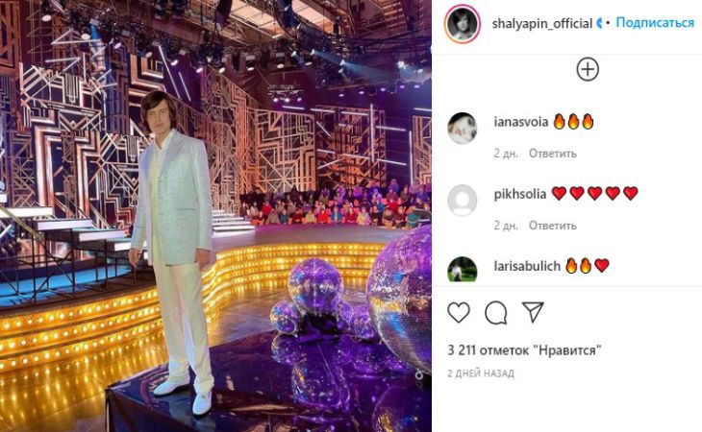This screenshot has width=702, height=432.
Task: View list of 3 211 likes
Action: 524,350
